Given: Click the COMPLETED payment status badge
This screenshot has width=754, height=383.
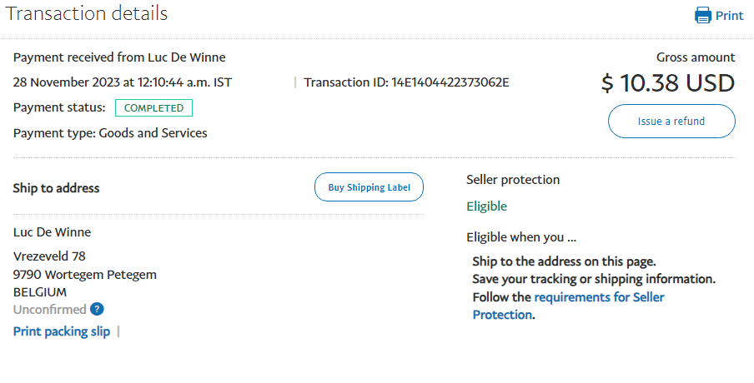Looking at the screenshot, I should pyautogui.click(x=153, y=108).
